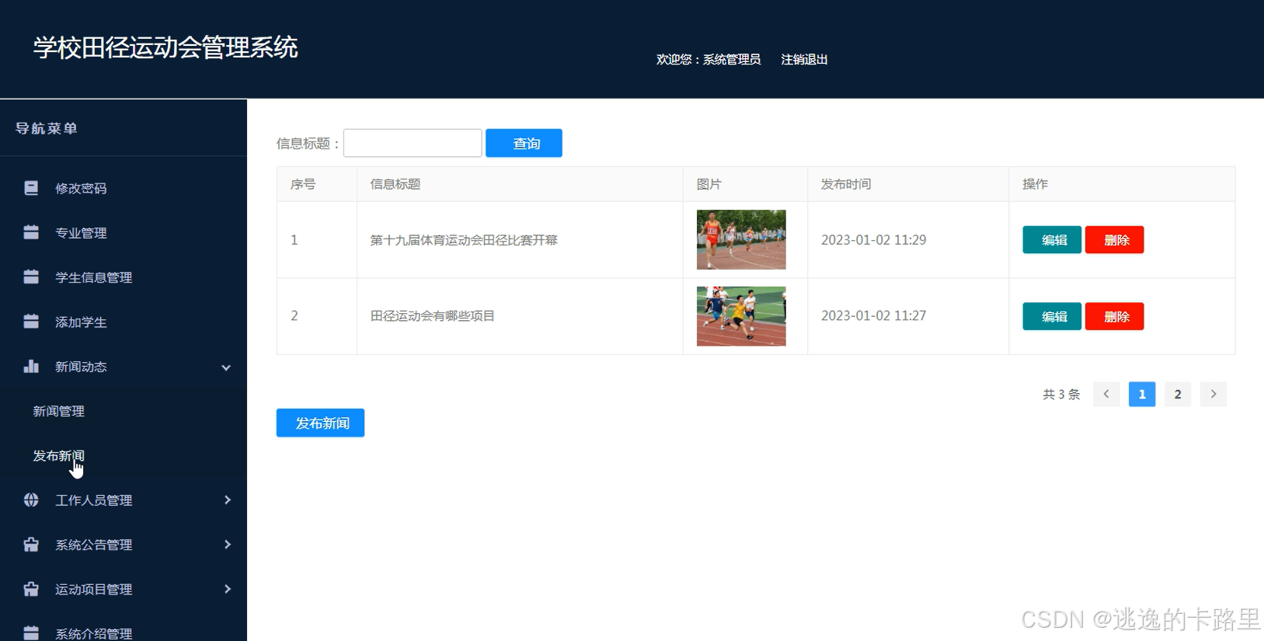Click the 共 3 条 total count
This screenshot has width=1264, height=641.
click(1061, 394)
